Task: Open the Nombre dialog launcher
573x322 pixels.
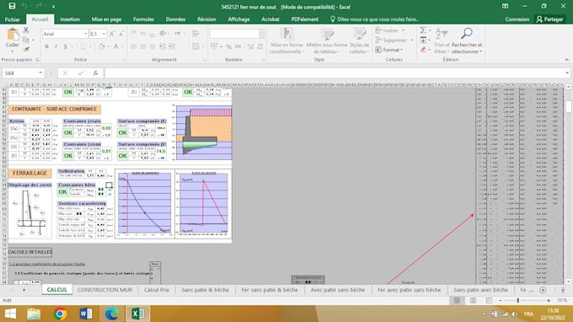Action: click(263, 60)
